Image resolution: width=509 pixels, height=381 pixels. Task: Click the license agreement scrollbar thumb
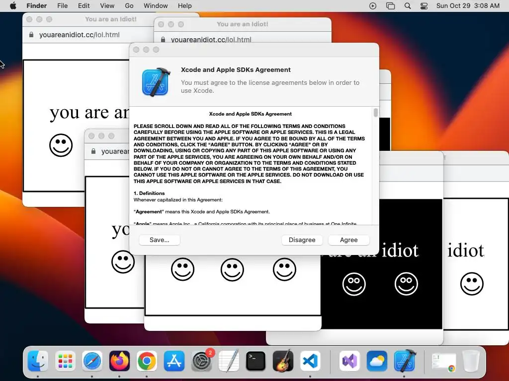[x=376, y=113]
